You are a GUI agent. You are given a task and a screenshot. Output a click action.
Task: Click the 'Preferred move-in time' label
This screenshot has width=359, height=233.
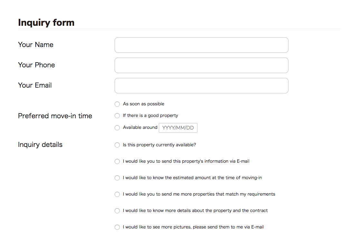[55, 116]
